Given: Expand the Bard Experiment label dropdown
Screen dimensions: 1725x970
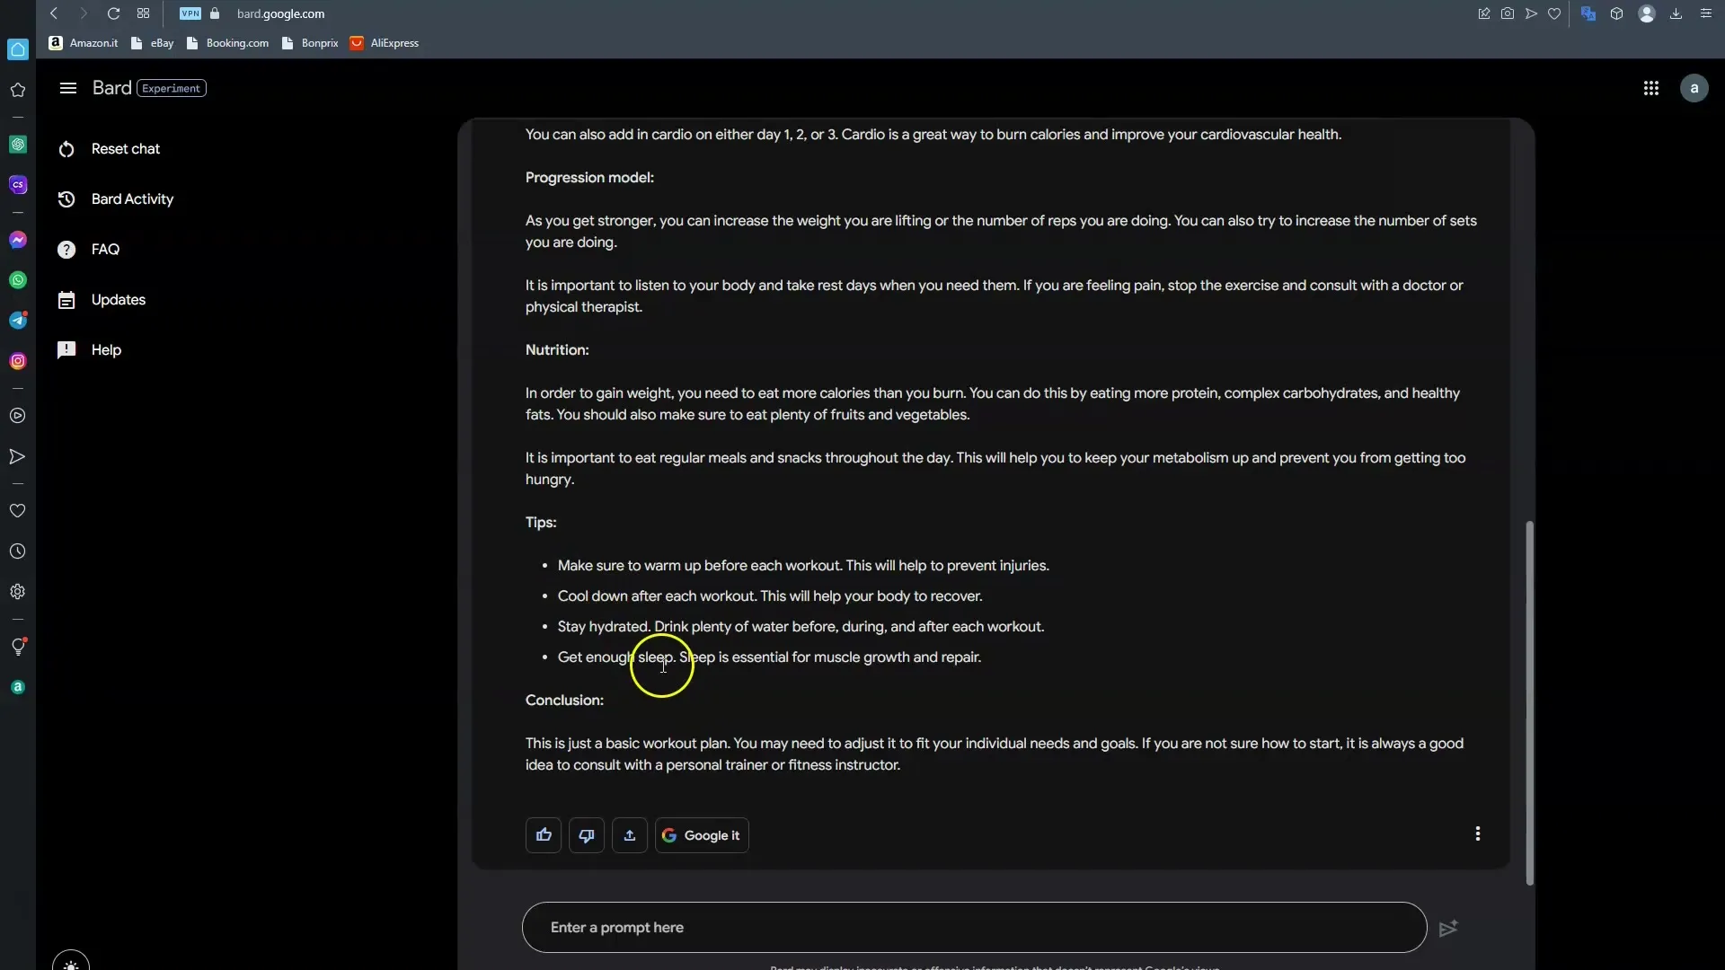Looking at the screenshot, I should pos(172,86).
